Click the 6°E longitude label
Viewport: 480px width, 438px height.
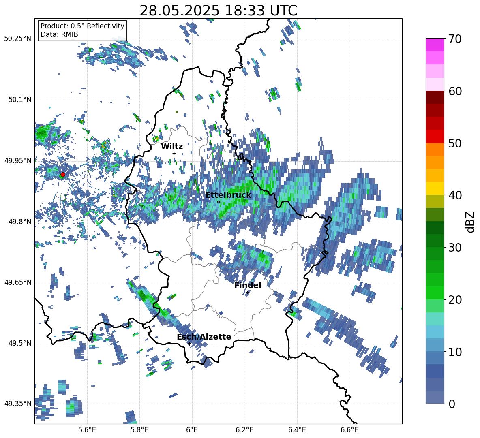click(x=192, y=430)
